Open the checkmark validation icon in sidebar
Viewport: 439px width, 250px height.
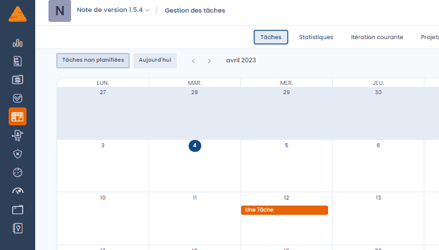point(18,98)
